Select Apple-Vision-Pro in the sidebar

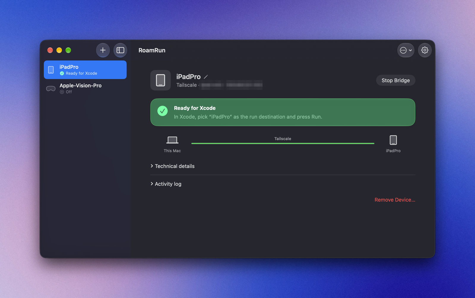(85, 88)
